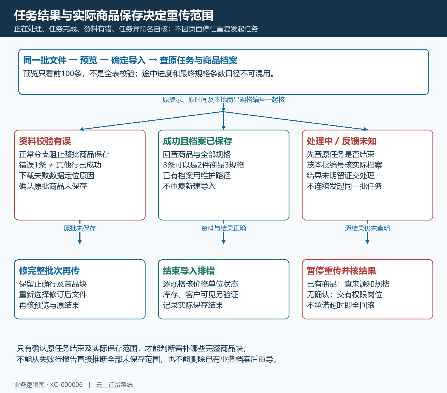Click the 处理中 / 反馈未知 card heading
This screenshot has width=447, height=393.
pyautogui.click(x=341, y=141)
